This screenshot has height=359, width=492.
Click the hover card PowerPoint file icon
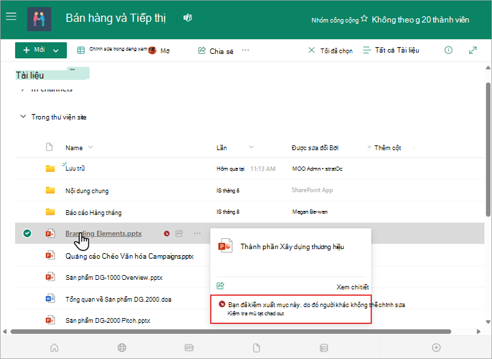click(x=225, y=246)
